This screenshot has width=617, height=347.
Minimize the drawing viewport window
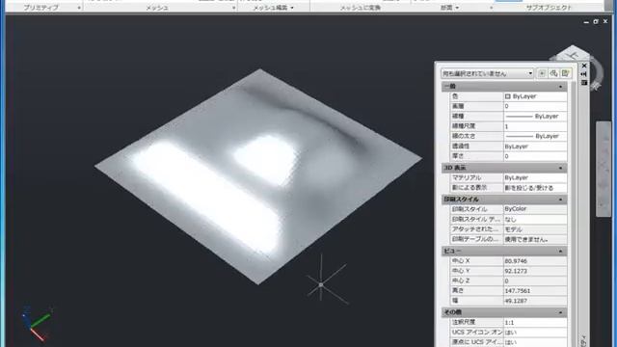click(586, 22)
